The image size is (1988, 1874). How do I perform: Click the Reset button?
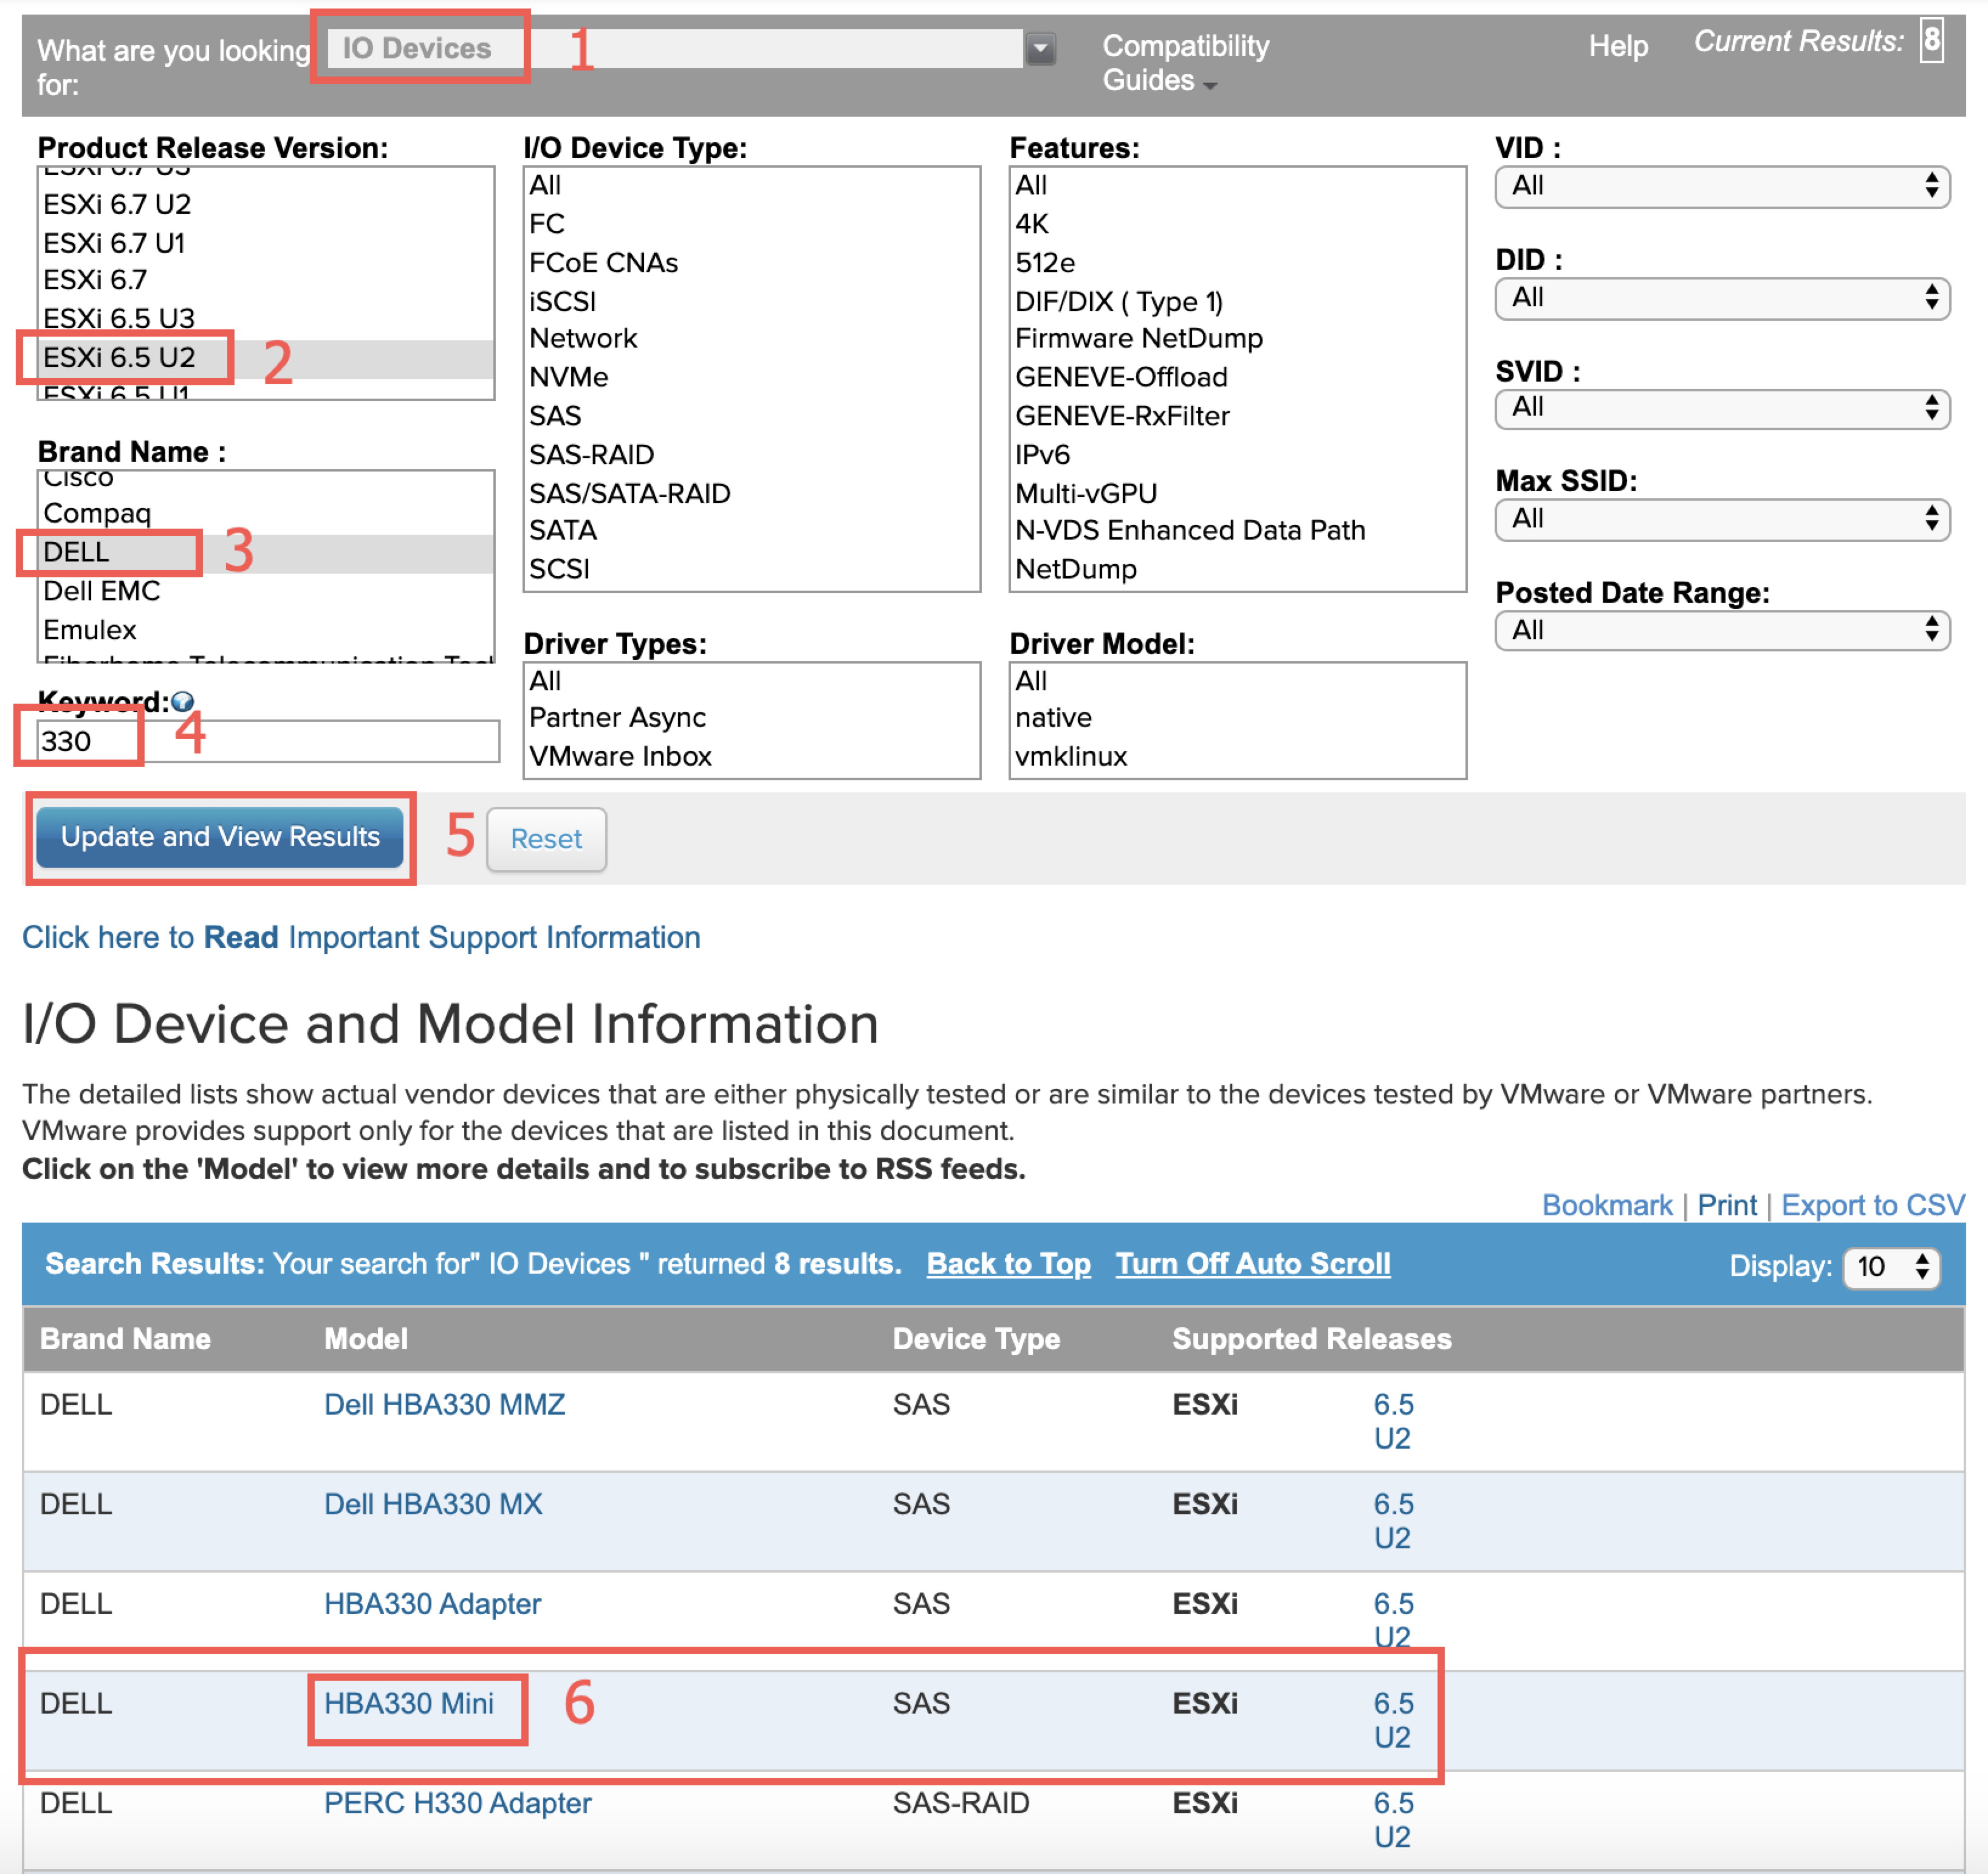546,839
